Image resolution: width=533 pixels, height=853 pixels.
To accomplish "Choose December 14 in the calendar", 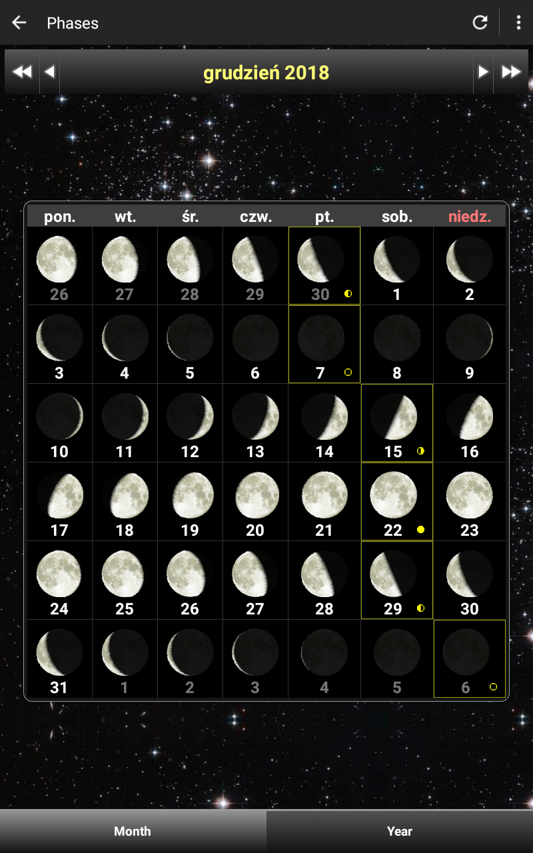I will (x=324, y=423).
